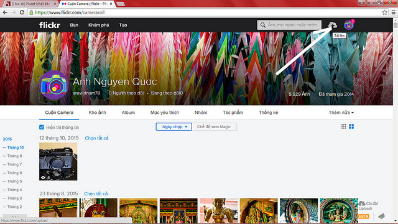
Task: Click the date heading 12 tháng 10, 2015
Action: [x=59, y=138]
